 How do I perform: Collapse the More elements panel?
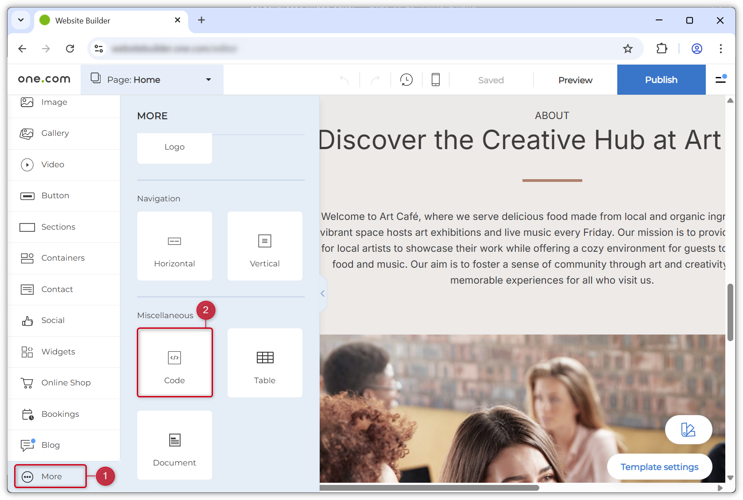322,293
